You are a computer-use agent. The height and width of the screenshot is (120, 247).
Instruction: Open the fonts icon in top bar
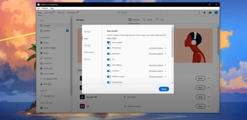coord(199,13)
